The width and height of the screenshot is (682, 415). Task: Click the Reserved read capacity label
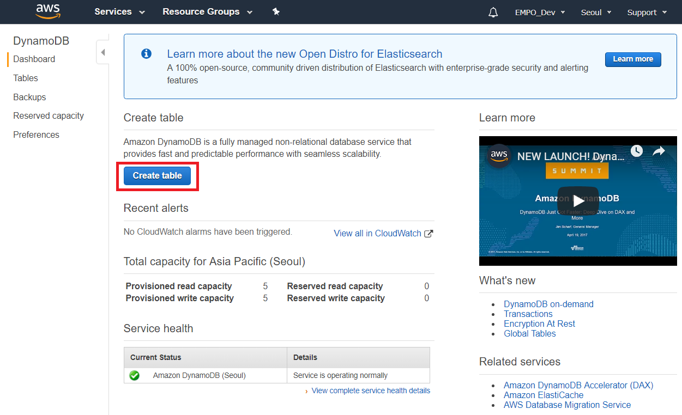(335, 286)
